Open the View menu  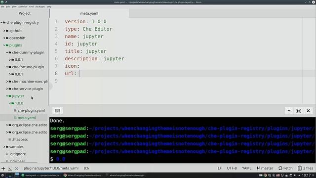pyautogui.click(x=14, y=6)
